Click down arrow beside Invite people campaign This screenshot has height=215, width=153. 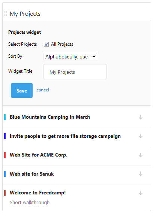(141, 136)
